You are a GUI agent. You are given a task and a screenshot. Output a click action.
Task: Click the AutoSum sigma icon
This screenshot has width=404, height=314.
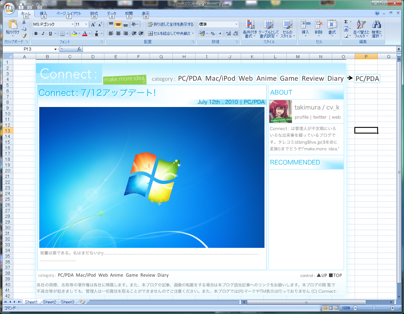pos(346,22)
